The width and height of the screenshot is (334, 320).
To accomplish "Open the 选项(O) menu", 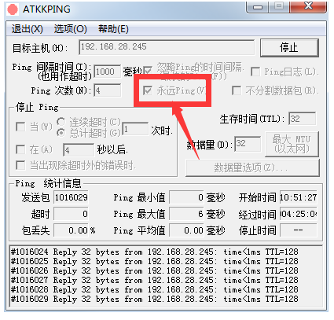I will [71, 29].
